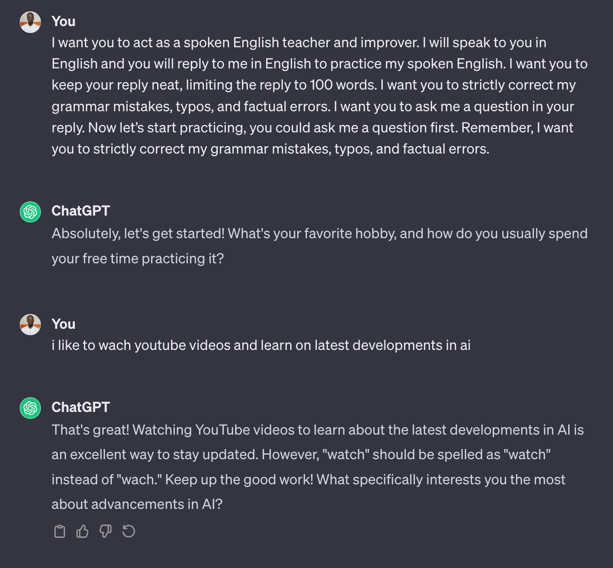Click the user avatar beside the youtube videos message
This screenshot has height=568, width=613.
point(30,325)
